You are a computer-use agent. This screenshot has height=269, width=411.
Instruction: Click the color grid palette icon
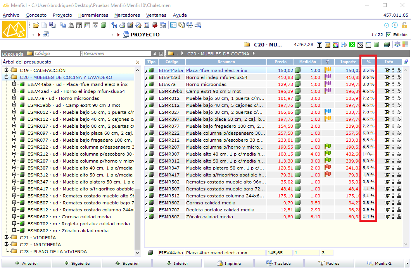pyautogui.click(x=406, y=45)
